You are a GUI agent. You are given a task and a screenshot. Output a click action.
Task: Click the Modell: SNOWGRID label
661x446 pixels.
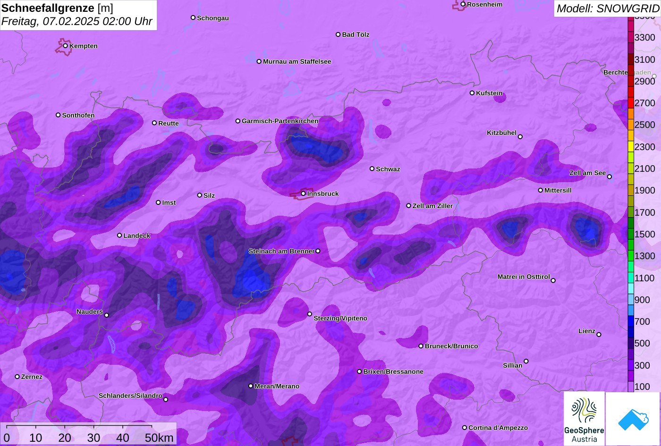608,8
